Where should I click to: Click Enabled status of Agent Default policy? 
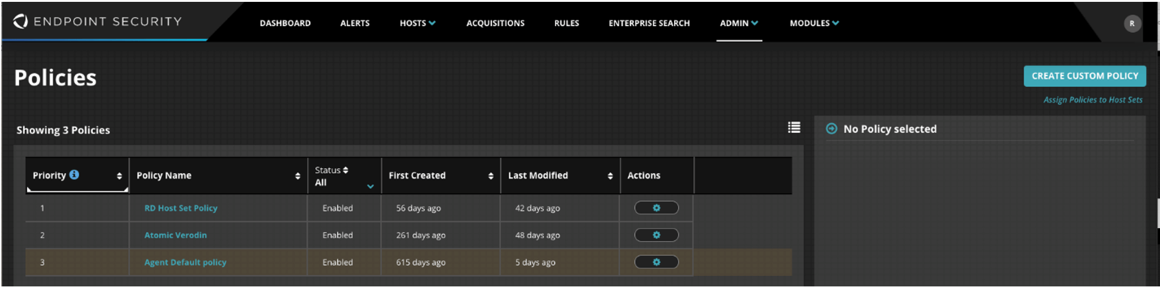[337, 262]
